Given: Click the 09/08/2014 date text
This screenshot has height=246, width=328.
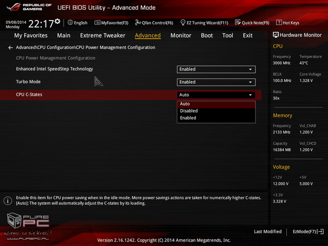Looking at the screenshot, I should (x=16, y=22).
